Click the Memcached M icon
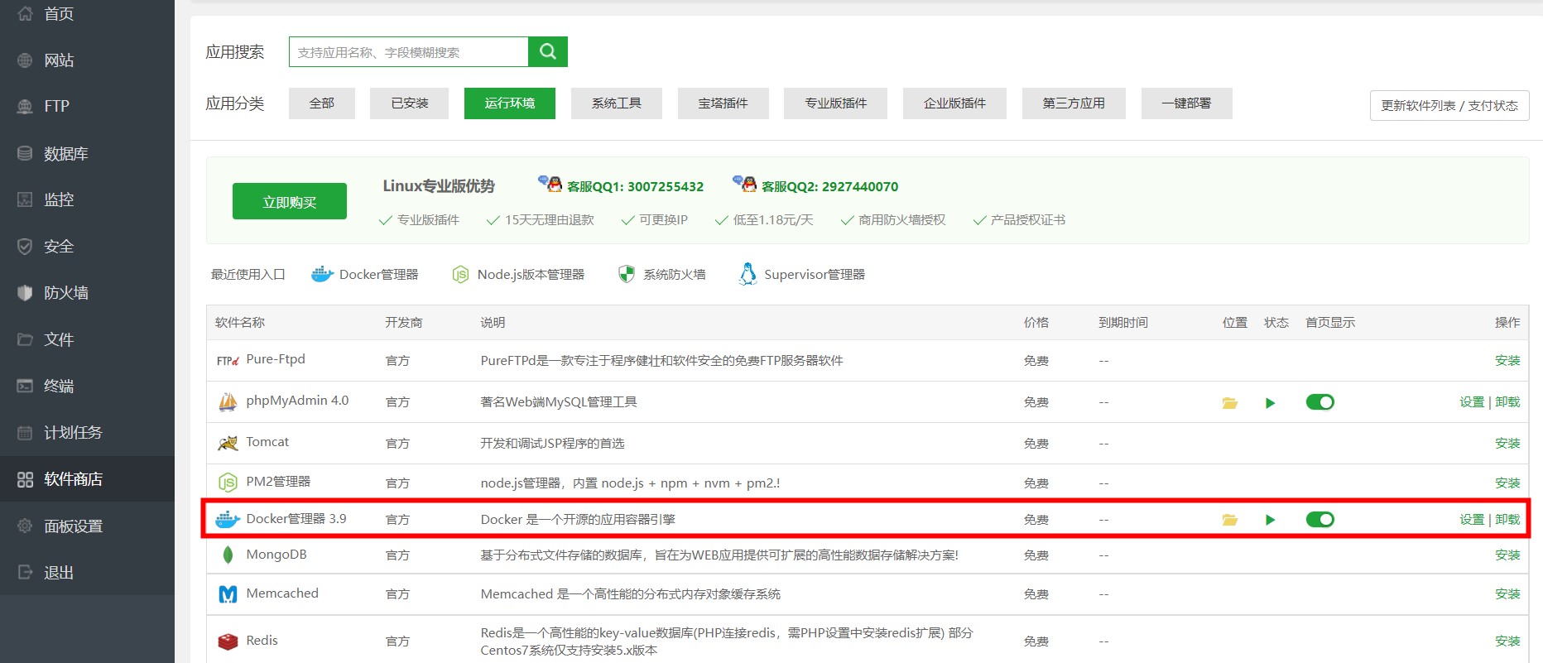This screenshot has width=1543, height=663. [228, 594]
